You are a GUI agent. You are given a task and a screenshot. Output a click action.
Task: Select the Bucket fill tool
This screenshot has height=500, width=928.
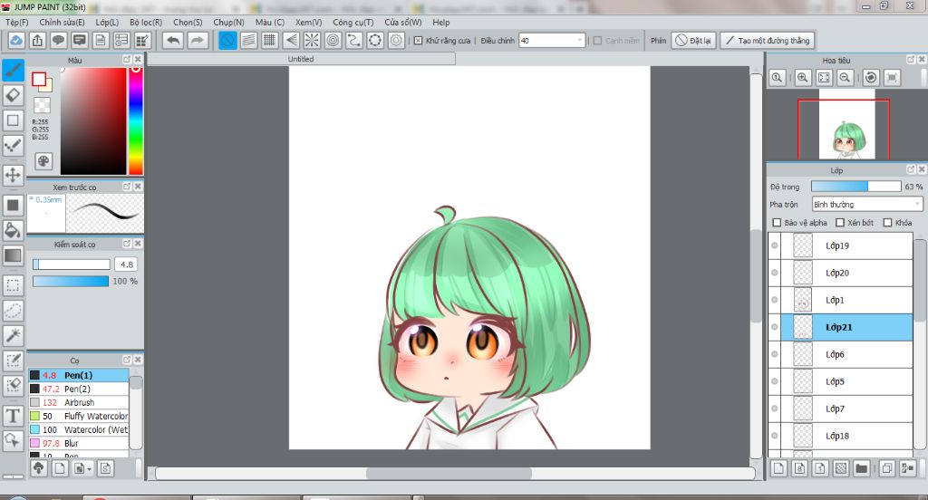13,230
